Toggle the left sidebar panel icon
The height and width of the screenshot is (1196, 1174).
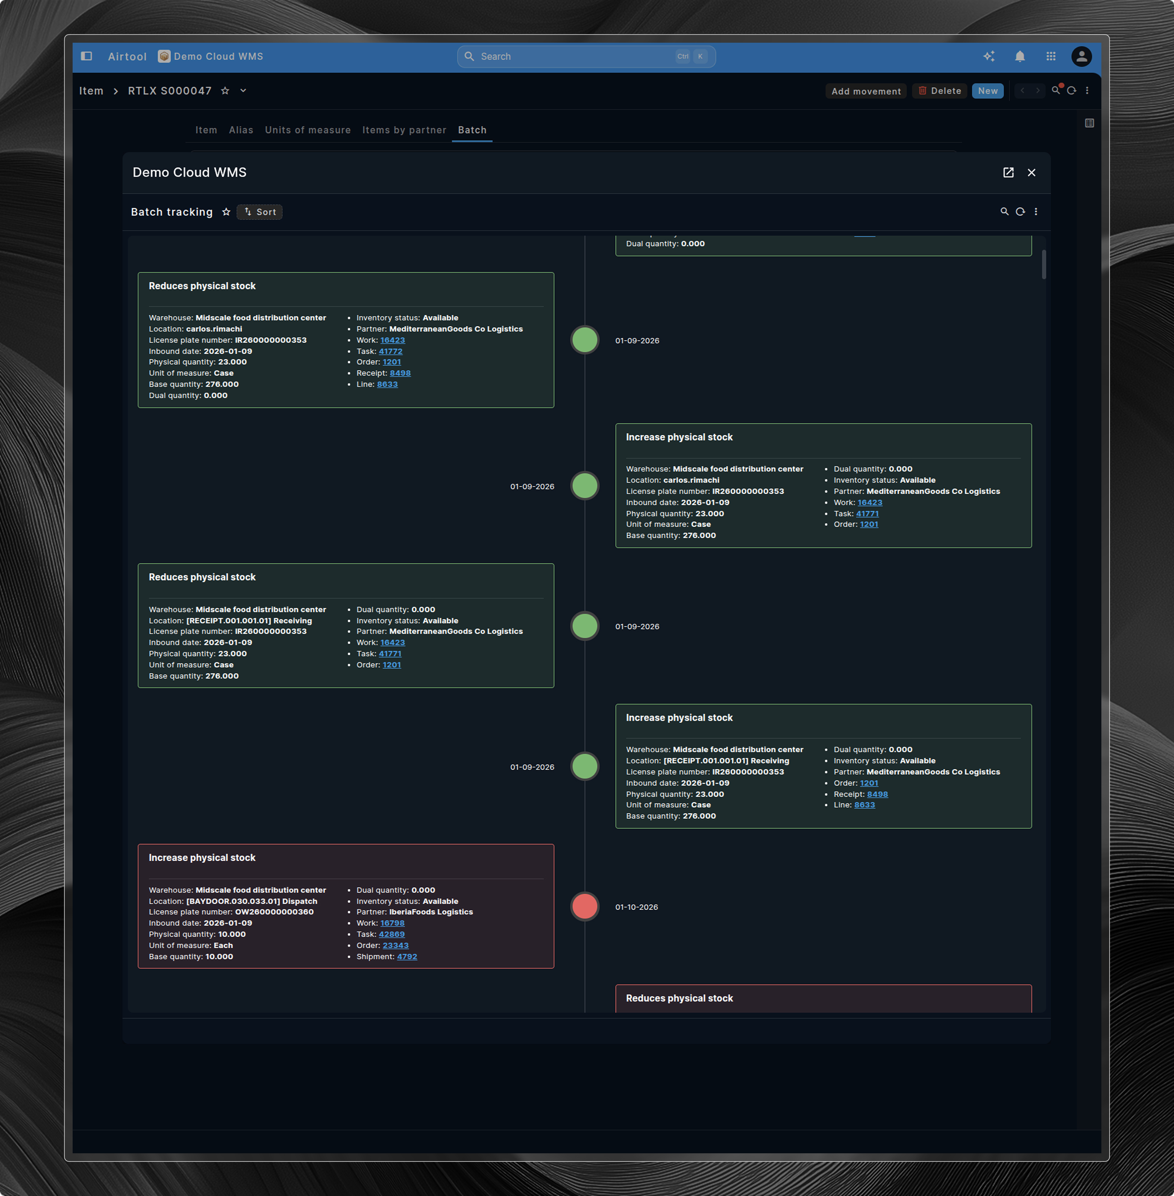[86, 56]
